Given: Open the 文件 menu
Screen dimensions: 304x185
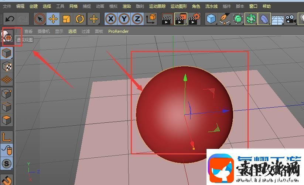Looking at the screenshot, I should tap(7, 6).
